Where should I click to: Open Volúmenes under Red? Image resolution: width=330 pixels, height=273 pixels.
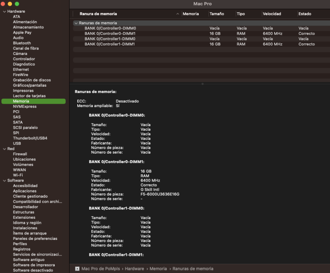(23, 165)
